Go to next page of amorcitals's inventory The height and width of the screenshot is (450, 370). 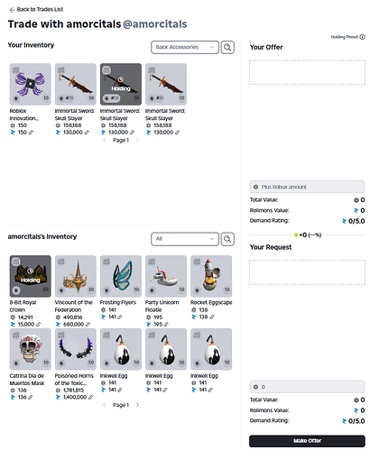click(137, 405)
